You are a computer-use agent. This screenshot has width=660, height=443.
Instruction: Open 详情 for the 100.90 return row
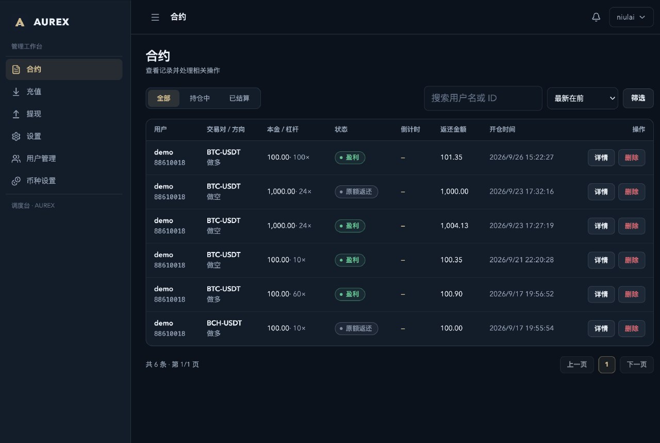coord(601,294)
